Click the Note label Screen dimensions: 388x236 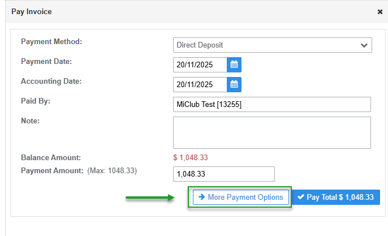tap(30, 121)
